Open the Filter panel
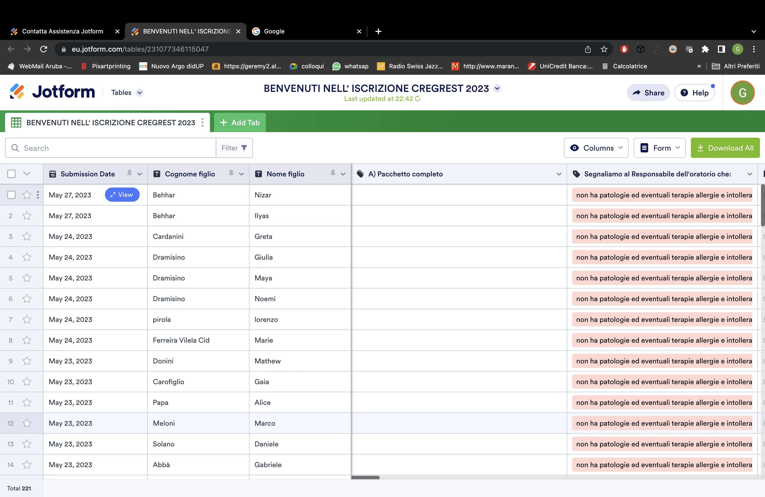Image resolution: width=765 pixels, height=497 pixels. (234, 148)
